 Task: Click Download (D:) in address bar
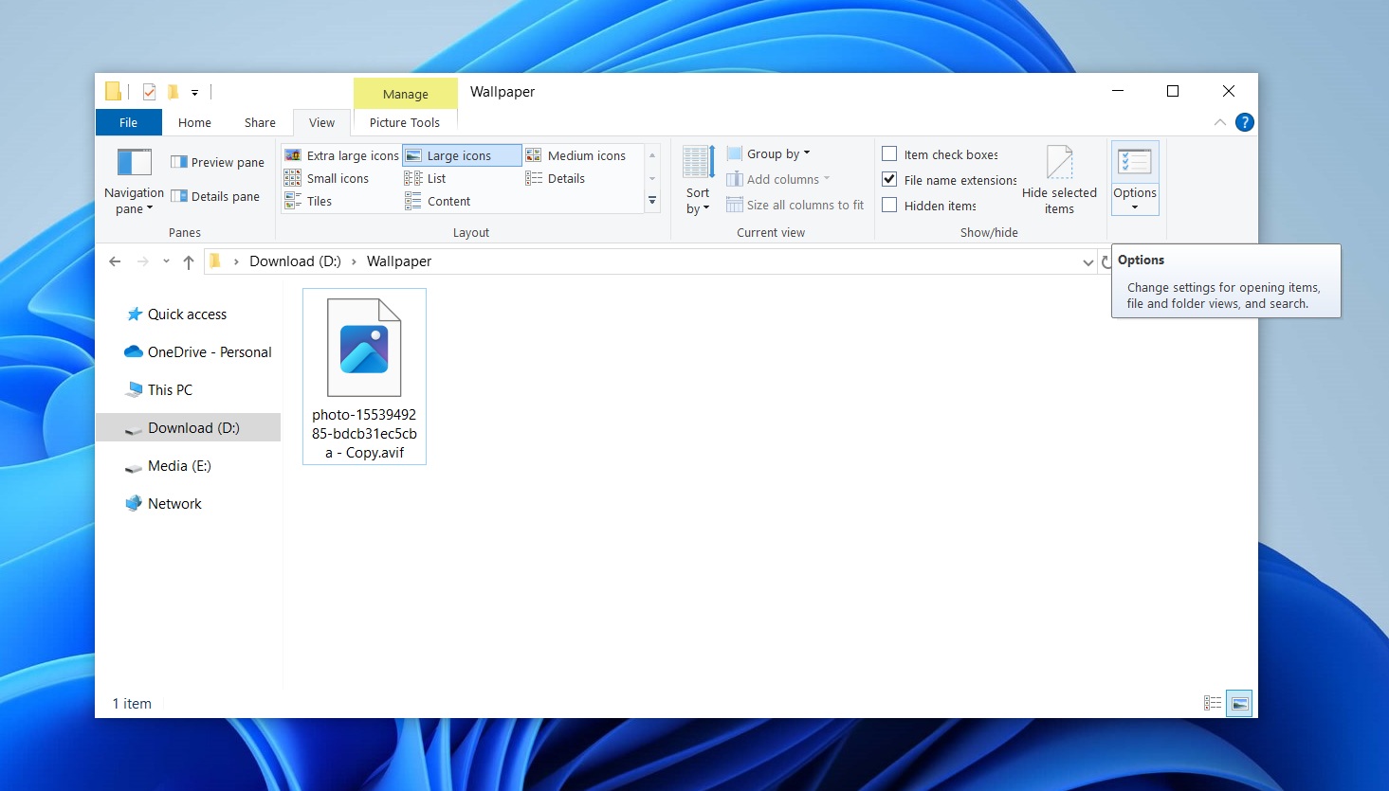(295, 261)
